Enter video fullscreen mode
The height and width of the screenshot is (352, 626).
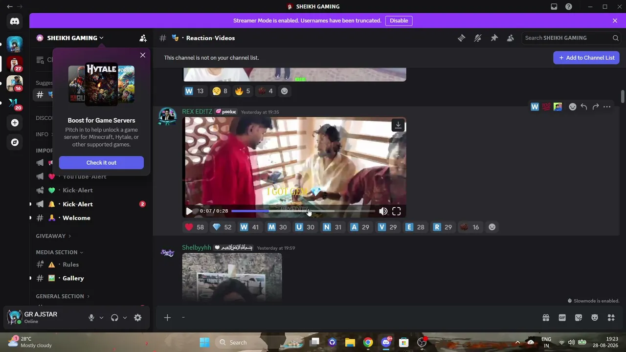click(x=397, y=211)
